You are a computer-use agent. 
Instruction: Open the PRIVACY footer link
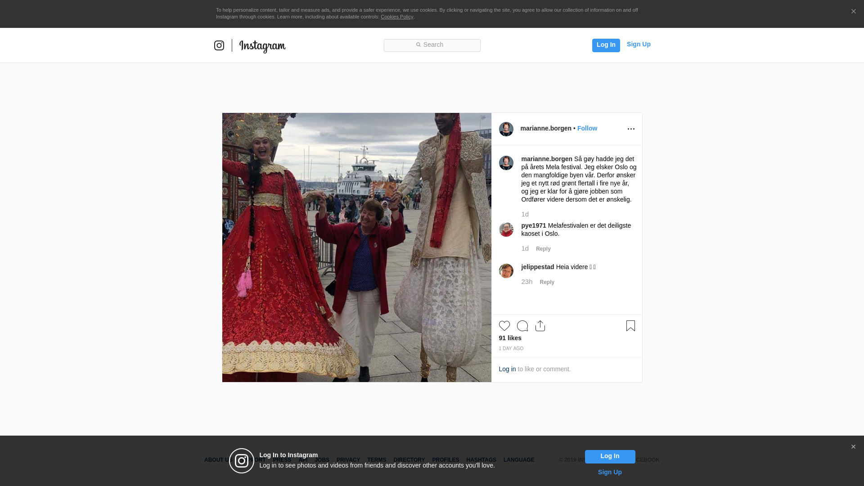(348, 460)
